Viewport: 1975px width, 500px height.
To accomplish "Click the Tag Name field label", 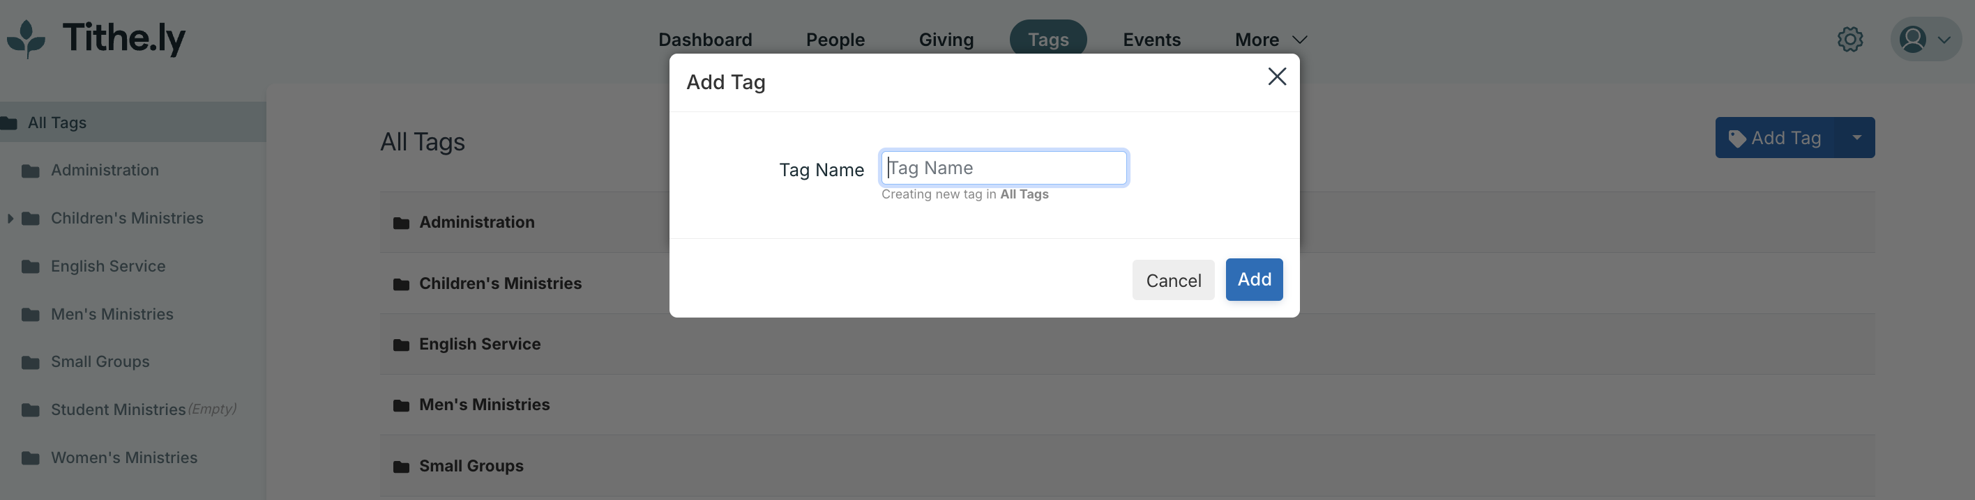I will [821, 170].
